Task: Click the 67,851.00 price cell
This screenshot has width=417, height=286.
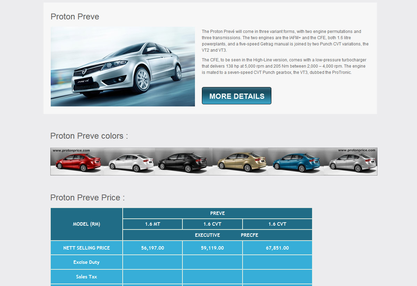Action: point(277,248)
